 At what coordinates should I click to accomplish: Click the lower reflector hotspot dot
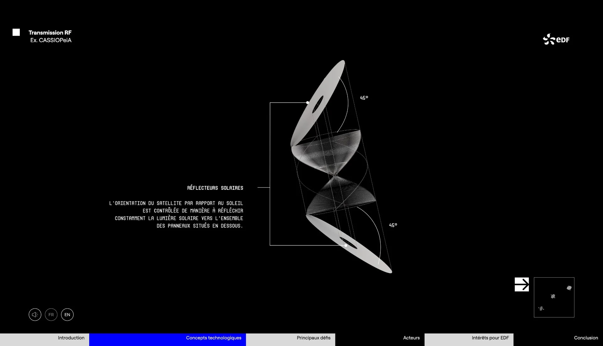click(x=346, y=246)
